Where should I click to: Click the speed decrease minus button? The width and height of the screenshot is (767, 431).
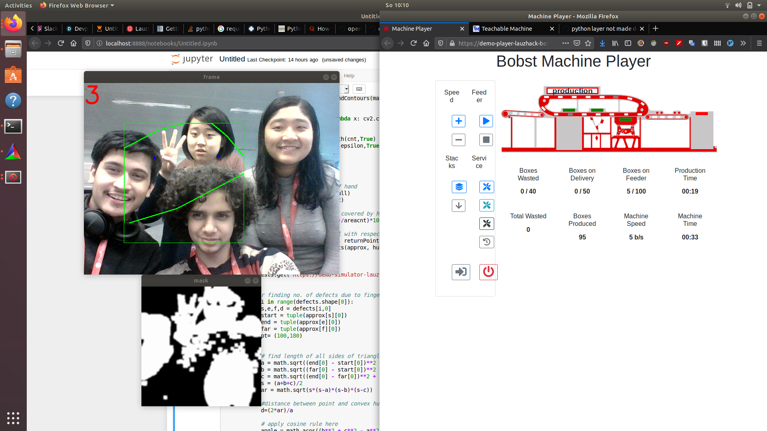(459, 140)
